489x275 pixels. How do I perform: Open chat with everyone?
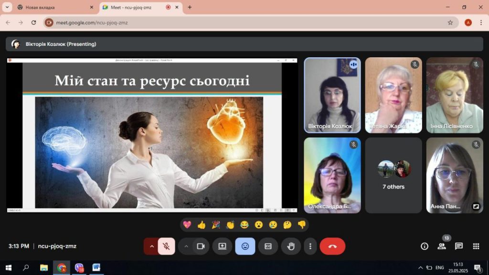459,246
